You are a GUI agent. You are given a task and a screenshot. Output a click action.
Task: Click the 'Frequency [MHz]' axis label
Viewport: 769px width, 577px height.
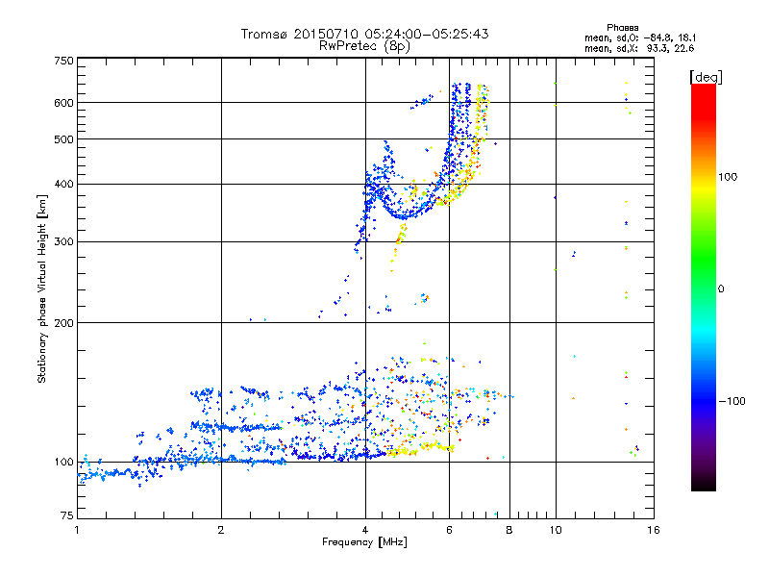[x=364, y=542]
